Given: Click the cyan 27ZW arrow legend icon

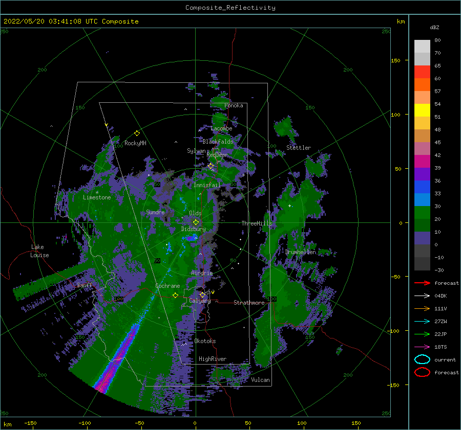Looking at the screenshot, I should (x=422, y=322).
